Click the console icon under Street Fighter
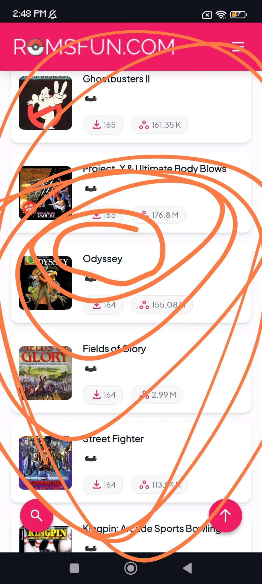Screen dimensions: 262x584 (x=91, y=459)
